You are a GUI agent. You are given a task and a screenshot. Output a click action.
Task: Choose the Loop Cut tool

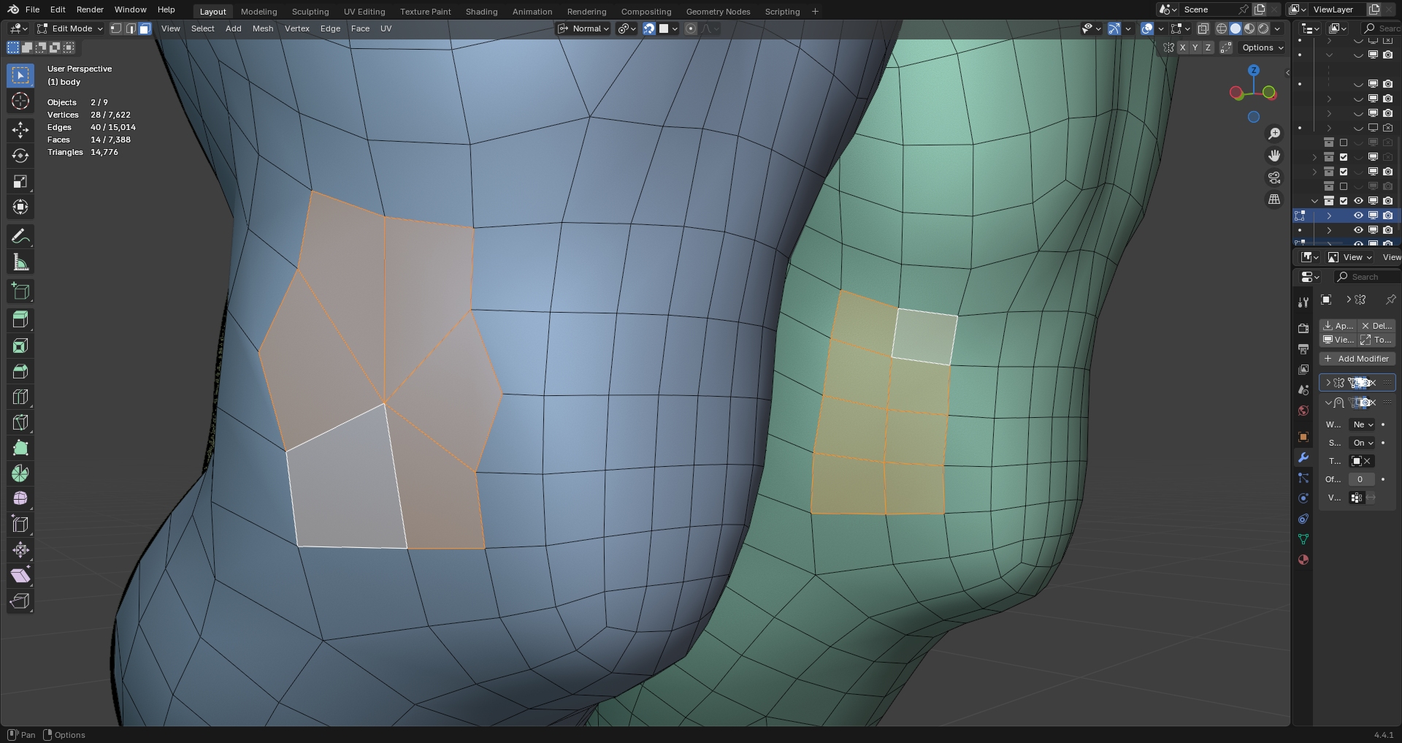(x=20, y=397)
